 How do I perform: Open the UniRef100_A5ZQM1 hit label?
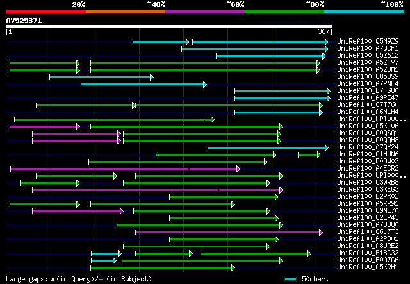368,70
